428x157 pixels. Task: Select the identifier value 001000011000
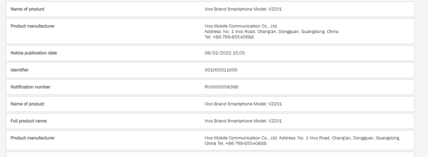pos(221,70)
